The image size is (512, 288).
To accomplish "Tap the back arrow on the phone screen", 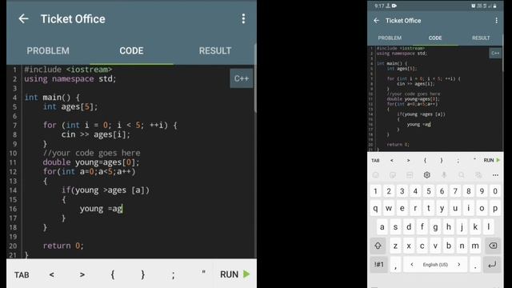I will pos(376,21).
